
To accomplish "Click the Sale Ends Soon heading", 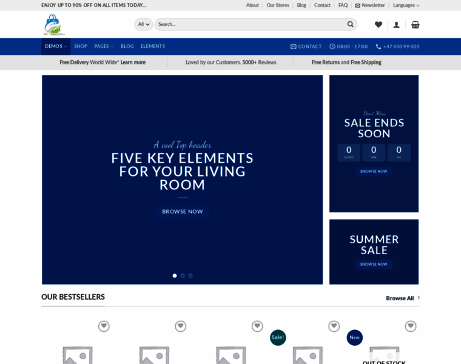I will [374, 128].
